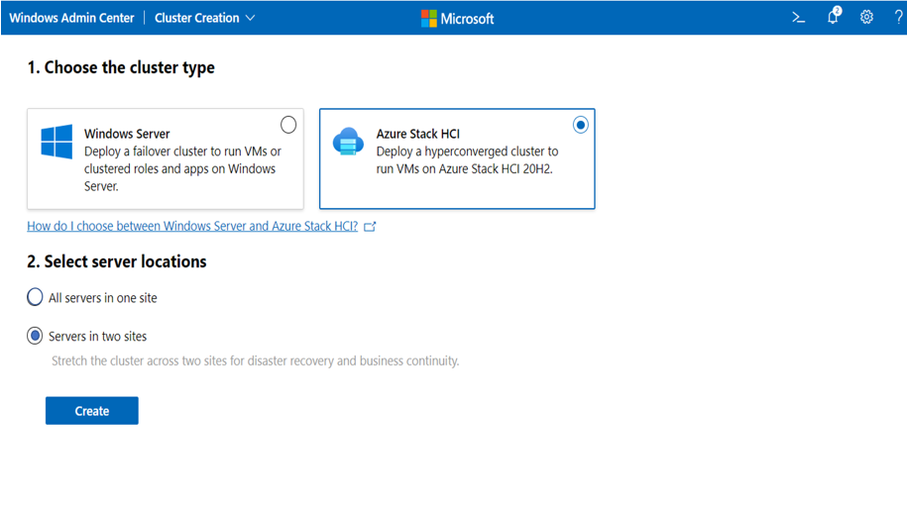The width and height of the screenshot is (907, 511).
Task: Choose All servers in one site
Action: coord(36,297)
